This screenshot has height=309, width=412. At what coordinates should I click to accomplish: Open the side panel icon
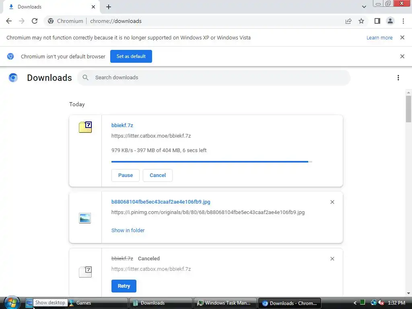click(x=377, y=21)
